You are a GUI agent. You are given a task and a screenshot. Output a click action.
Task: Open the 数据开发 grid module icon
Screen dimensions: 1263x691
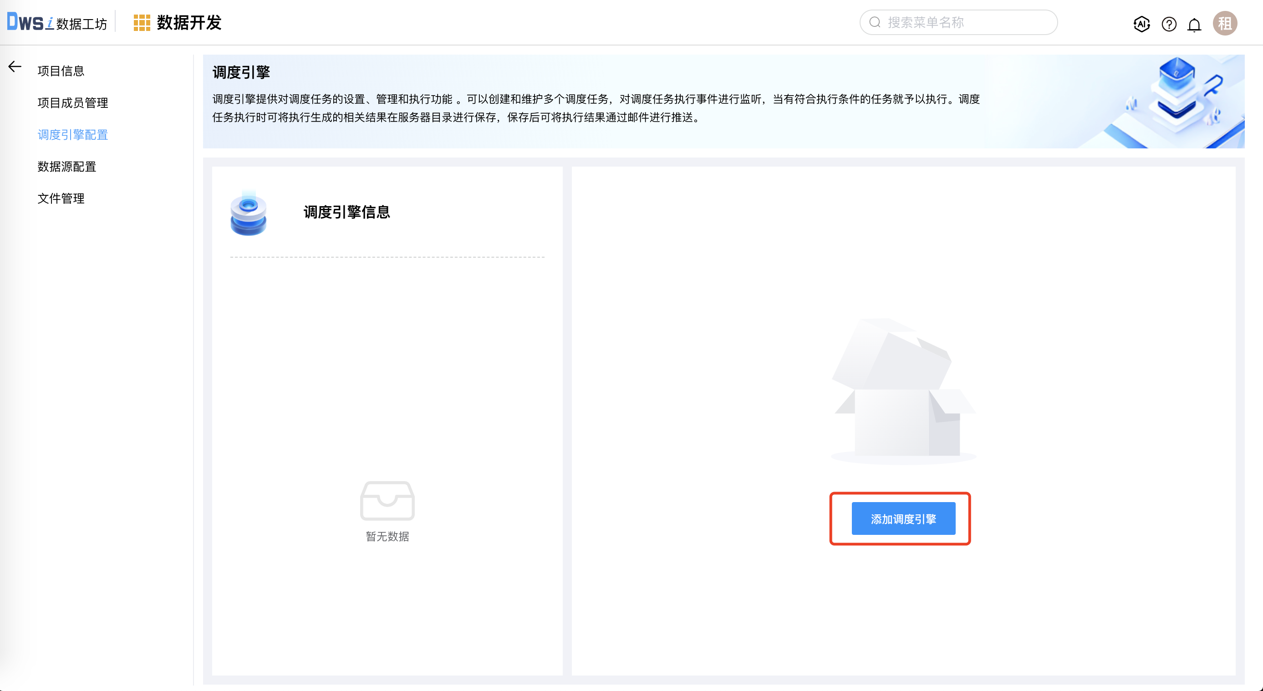pos(142,22)
